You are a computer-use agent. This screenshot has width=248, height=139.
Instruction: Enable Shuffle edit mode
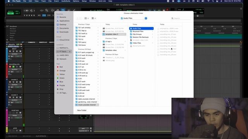click(10, 11)
